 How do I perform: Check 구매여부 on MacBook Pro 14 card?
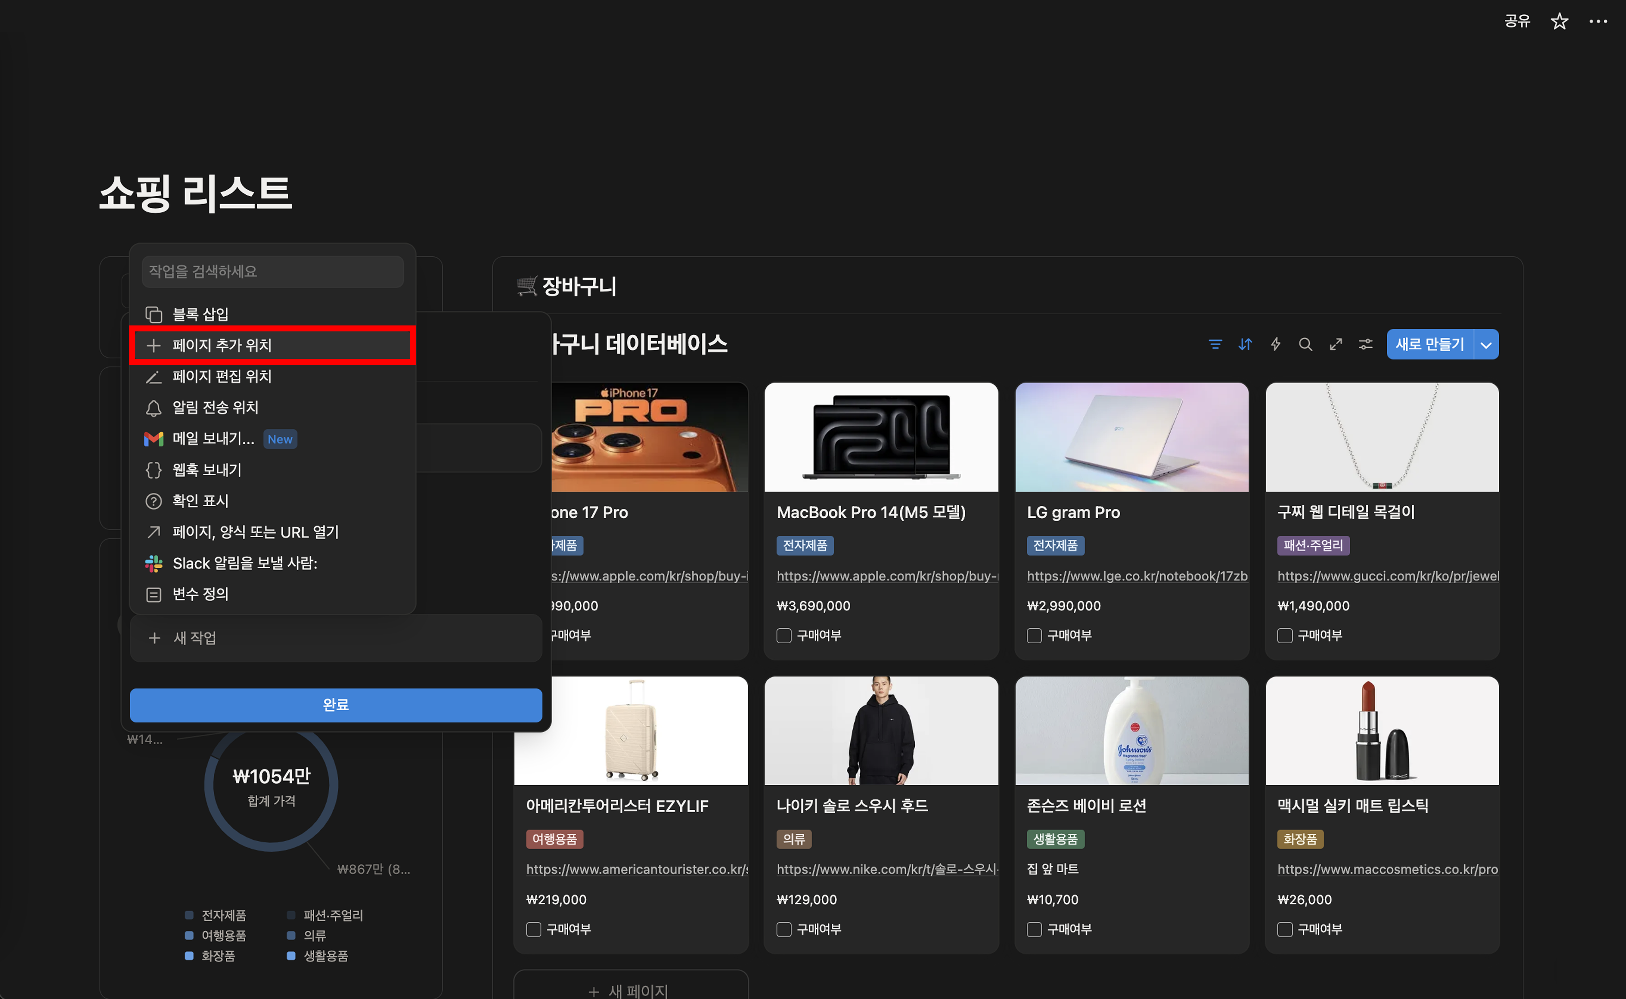(784, 636)
